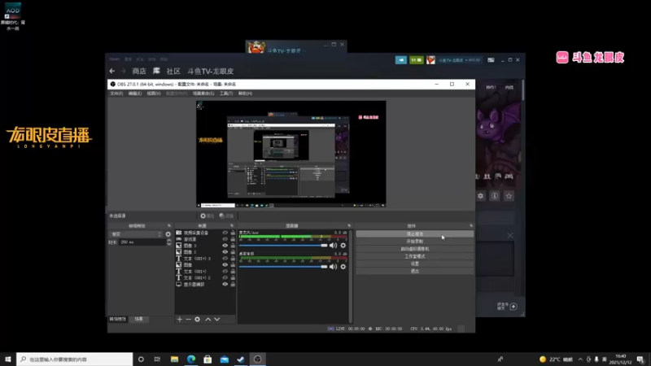Pop out the 转场特效 dock panel
The height and width of the screenshot is (366, 651).
pyautogui.click(x=169, y=226)
